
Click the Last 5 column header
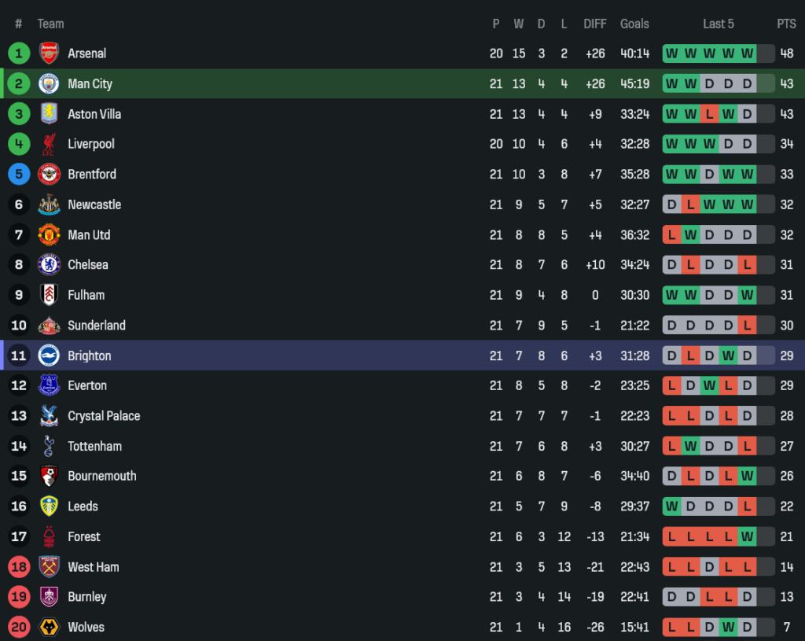pyautogui.click(x=718, y=24)
